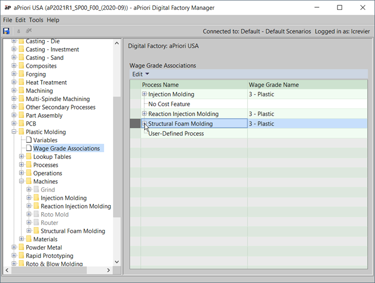Screen dimensions: 375x283
Task: Click the aP application logo in title bar
Action: tap(8, 8)
